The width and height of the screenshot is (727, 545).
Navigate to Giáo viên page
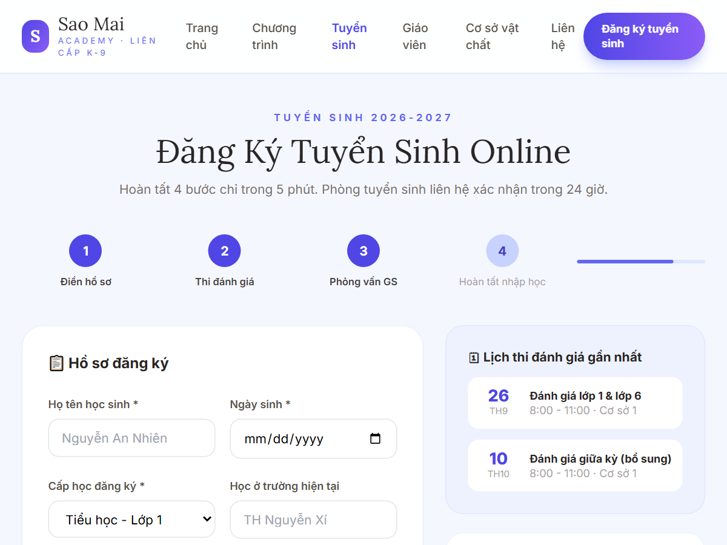[415, 36]
